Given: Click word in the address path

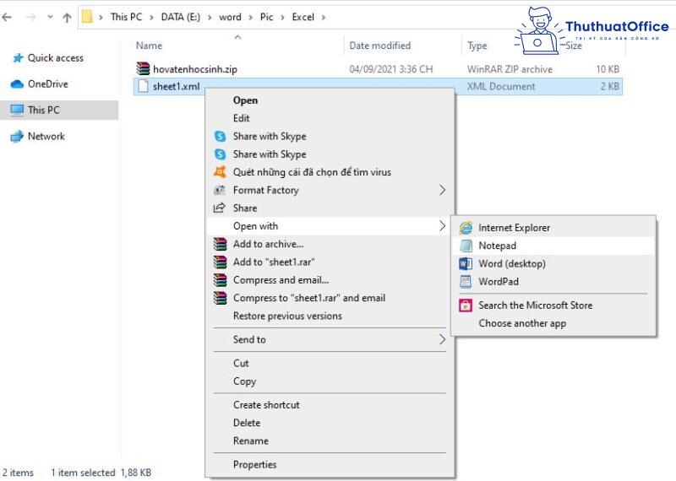Looking at the screenshot, I should (x=230, y=17).
